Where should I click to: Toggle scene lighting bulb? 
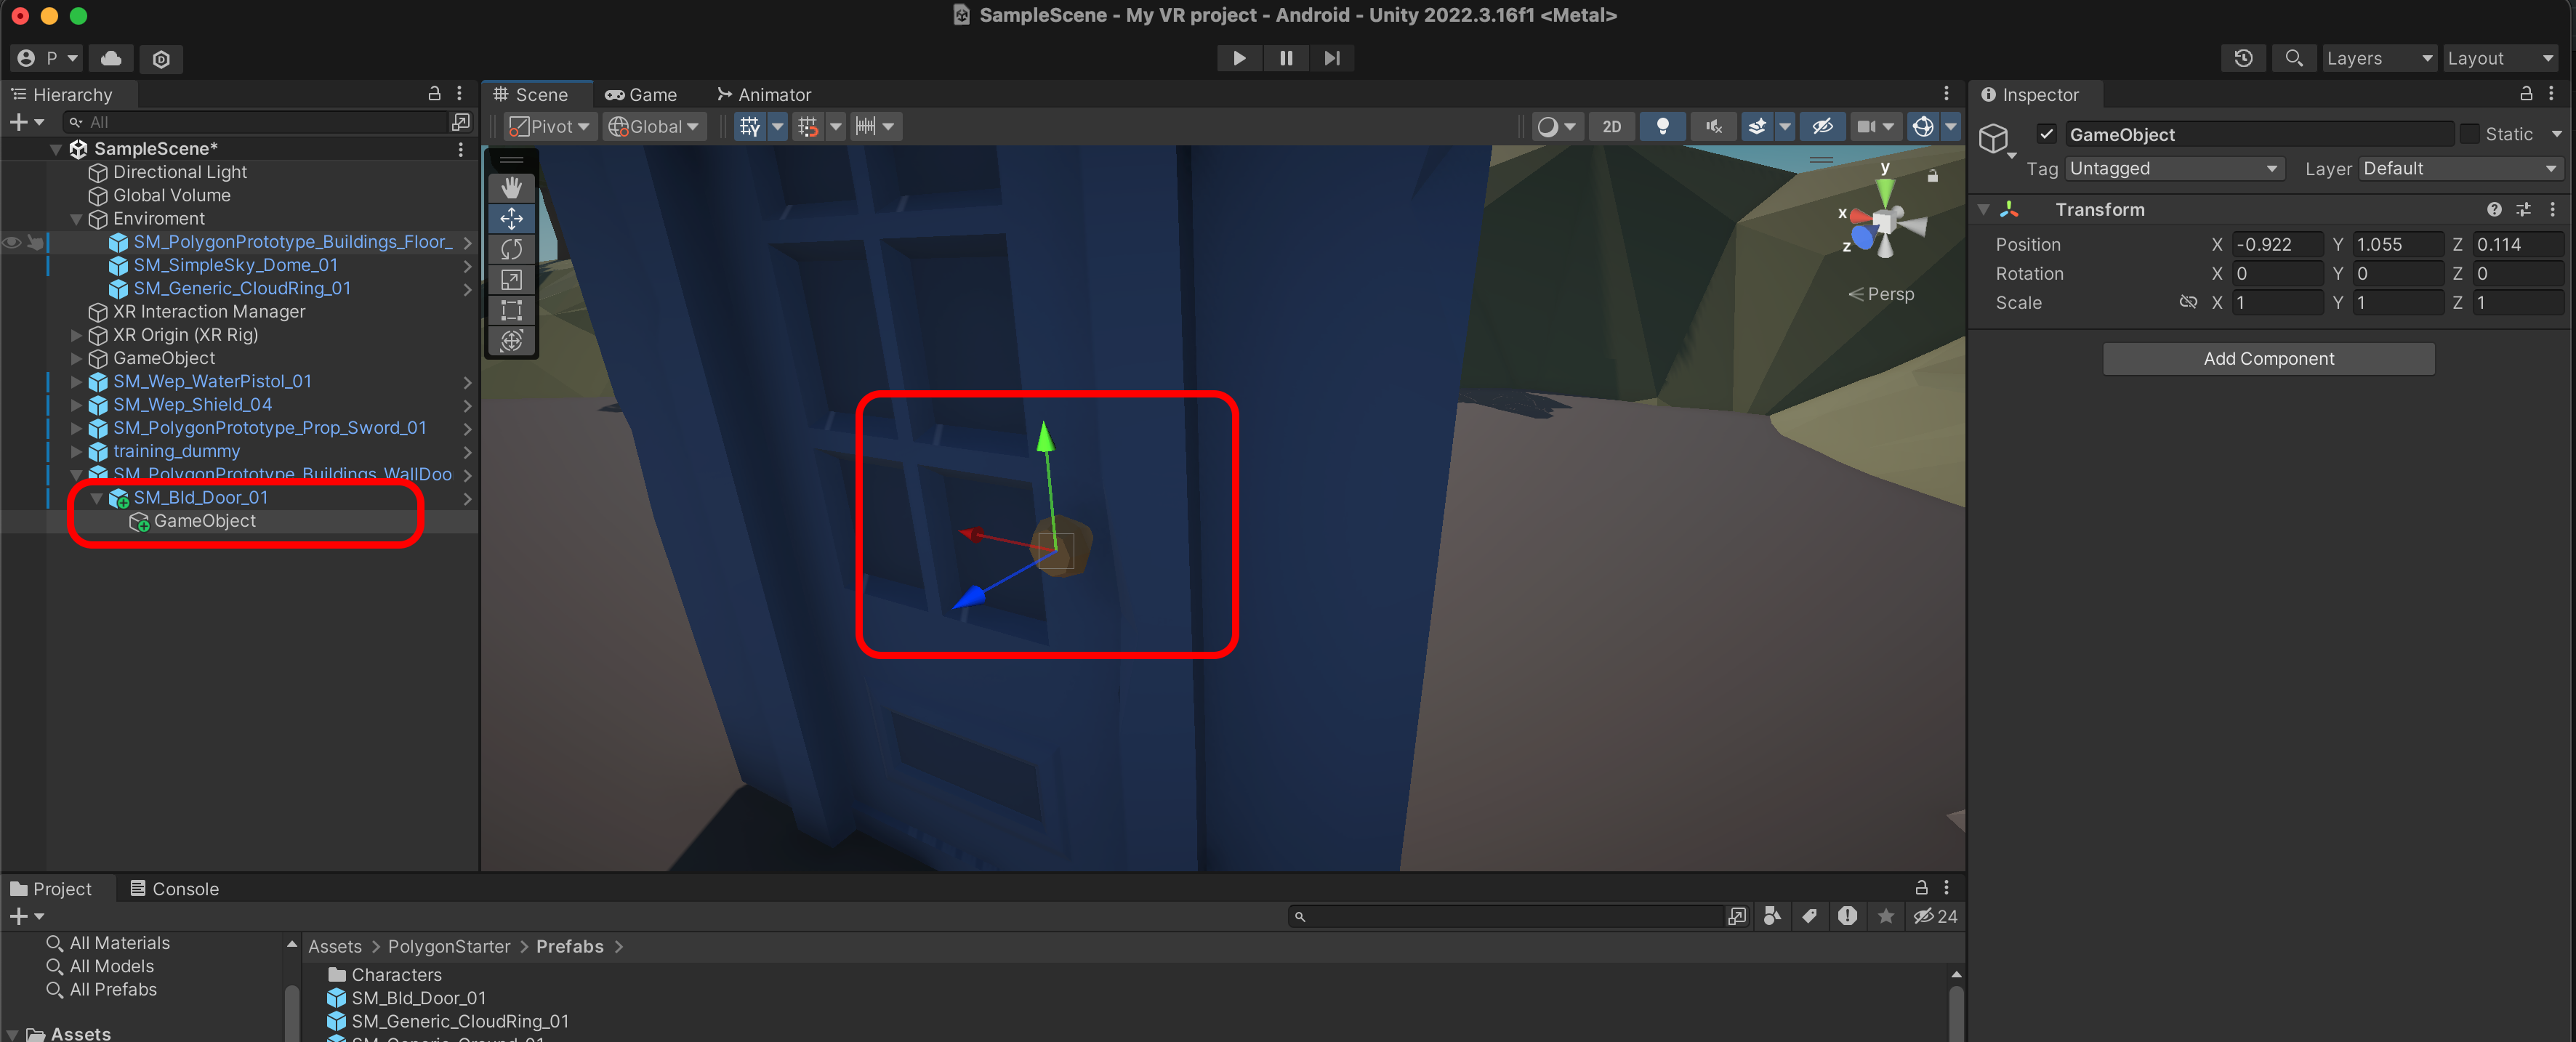click(x=1662, y=126)
